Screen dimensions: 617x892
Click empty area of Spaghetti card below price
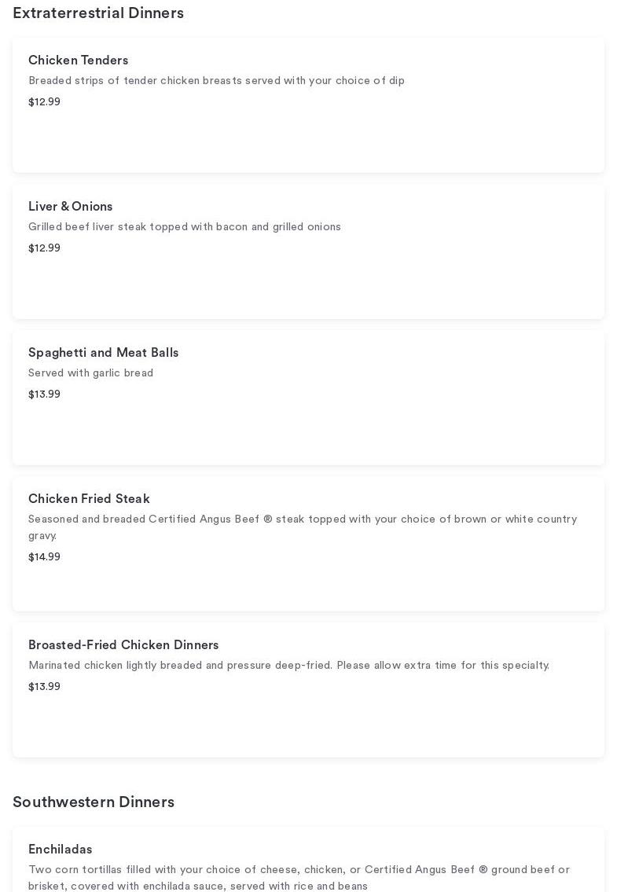point(308,435)
